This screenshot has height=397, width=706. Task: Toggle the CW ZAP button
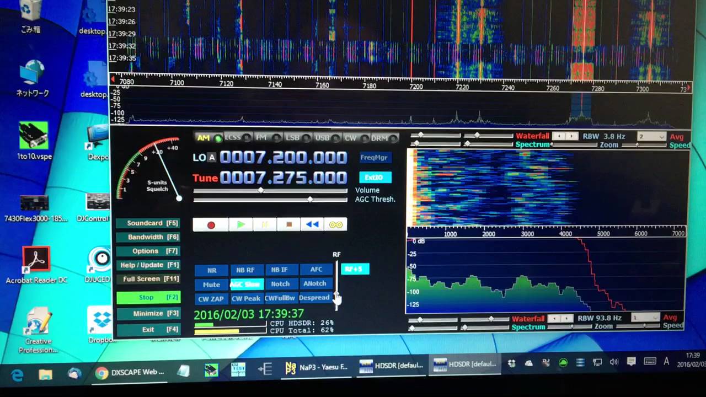click(x=211, y=299)
